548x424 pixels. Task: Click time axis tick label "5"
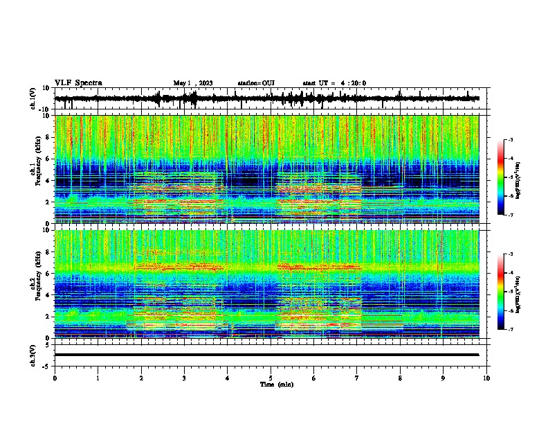271,378
